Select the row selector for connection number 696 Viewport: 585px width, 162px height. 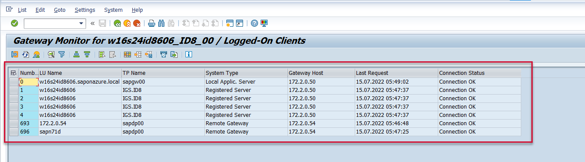[14, 132]
